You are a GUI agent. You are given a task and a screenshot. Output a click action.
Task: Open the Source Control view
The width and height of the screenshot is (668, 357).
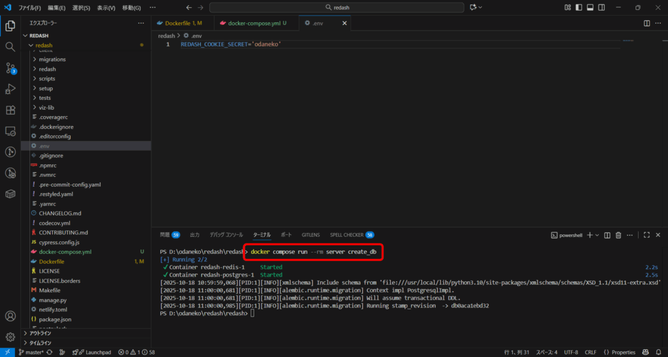click(x=10, y=68)
